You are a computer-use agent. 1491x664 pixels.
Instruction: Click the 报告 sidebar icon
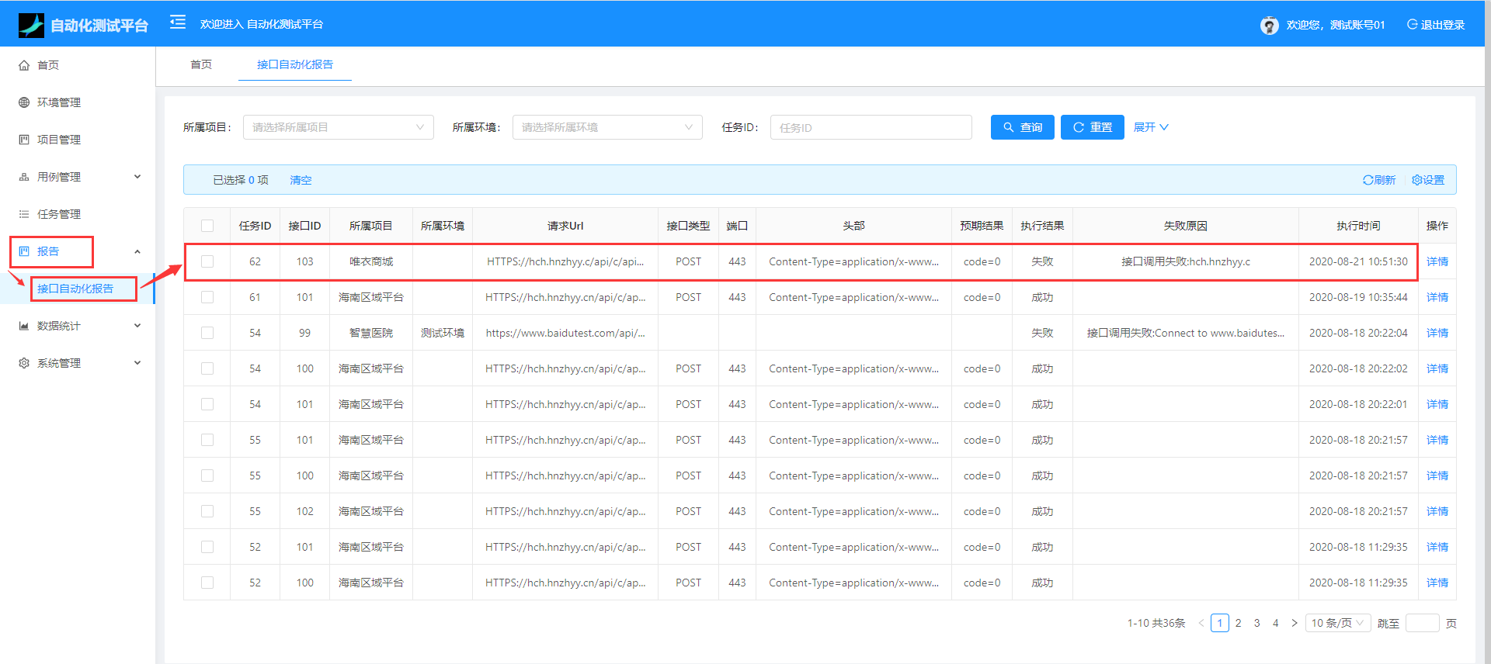pyautogui.click(x=24, y=251)
